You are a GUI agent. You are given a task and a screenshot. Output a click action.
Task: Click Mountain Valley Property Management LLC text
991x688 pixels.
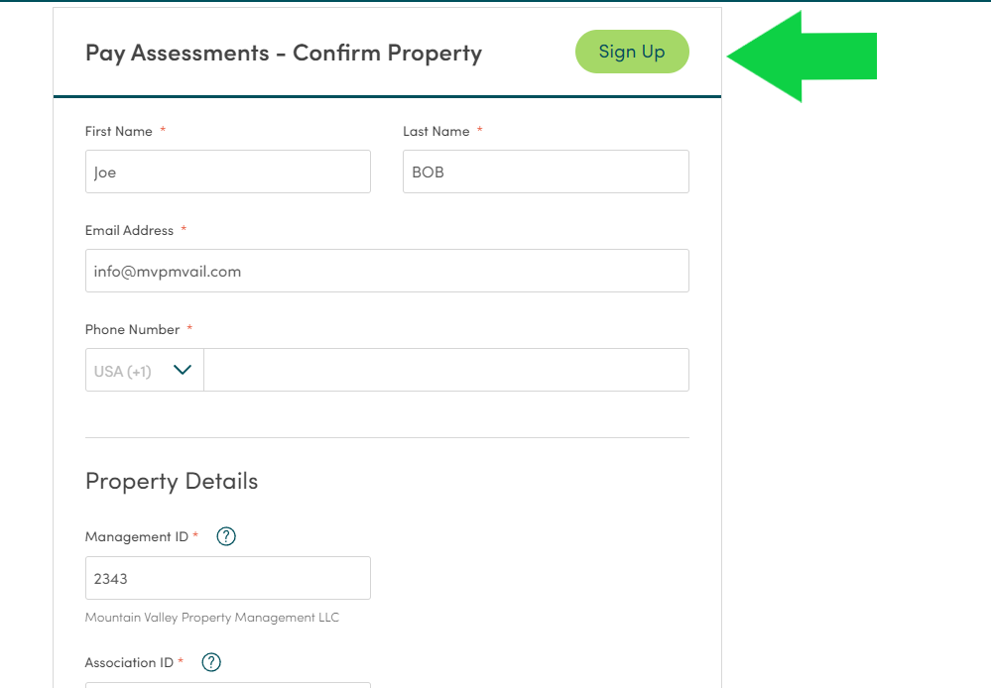click(212, 618)
